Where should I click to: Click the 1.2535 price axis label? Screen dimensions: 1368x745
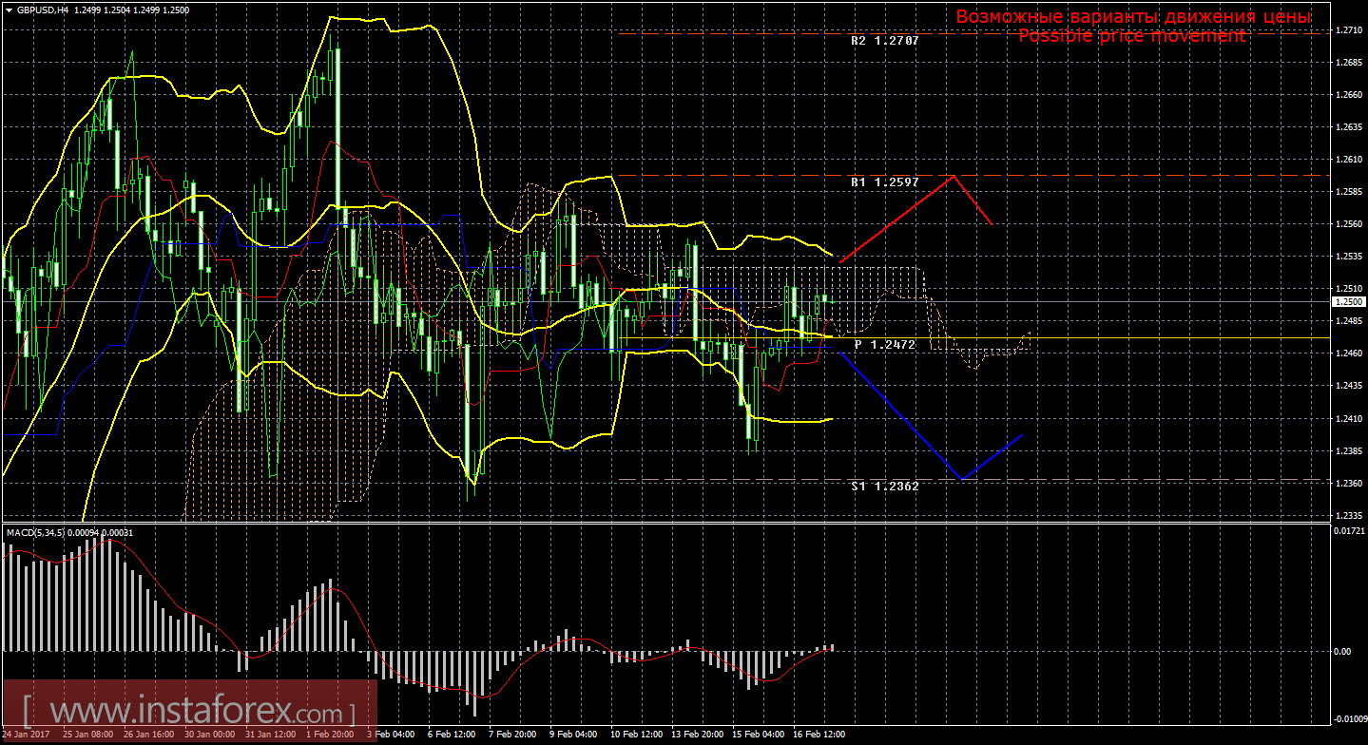coord(1348,257)
